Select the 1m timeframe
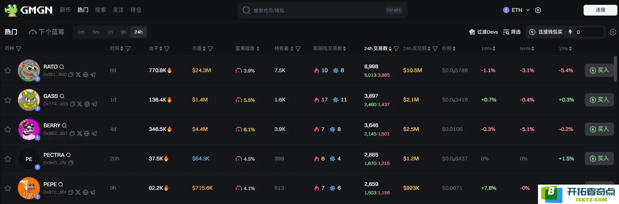Image resolution: width=619 pixels, height=204 pixels. pos(81,32)
